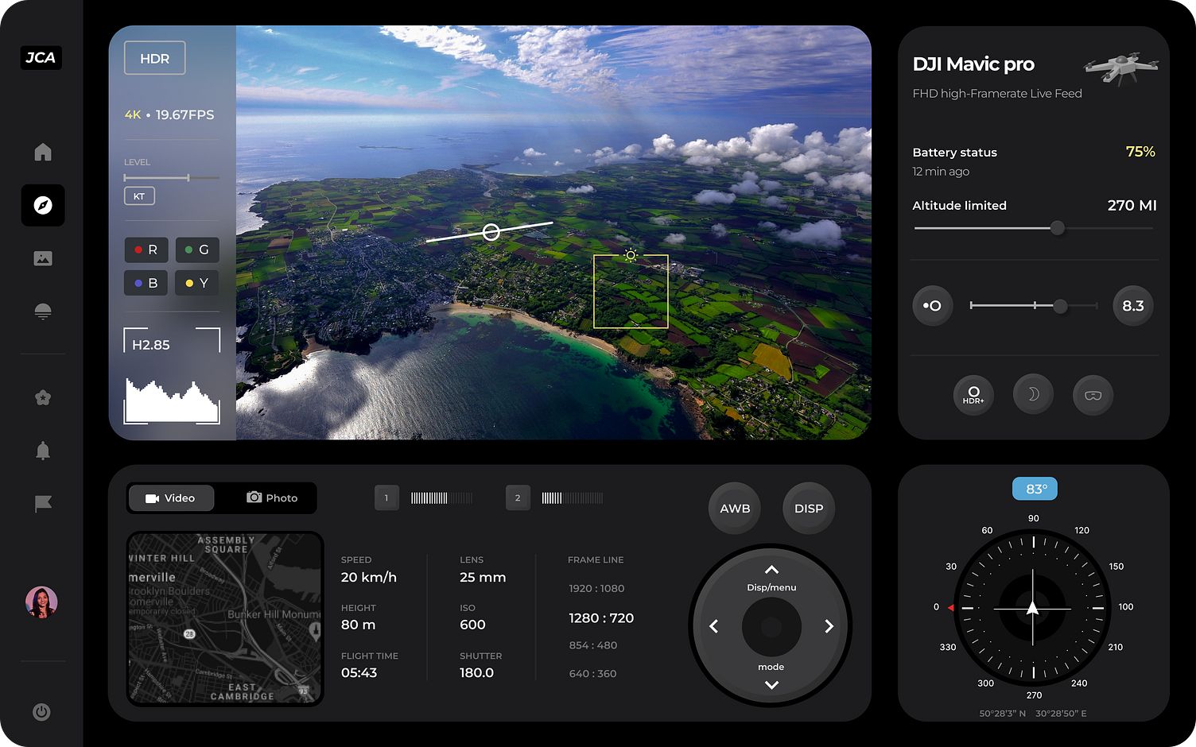Image resolution: width=1196 pixels, height=747 pixels.
Task: Click the notifications bell icon
Action: coord(42,450)
